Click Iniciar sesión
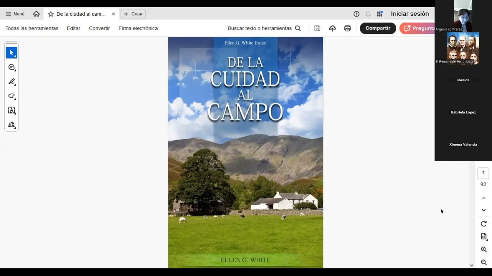492x276 pixels. coord(410,14)
